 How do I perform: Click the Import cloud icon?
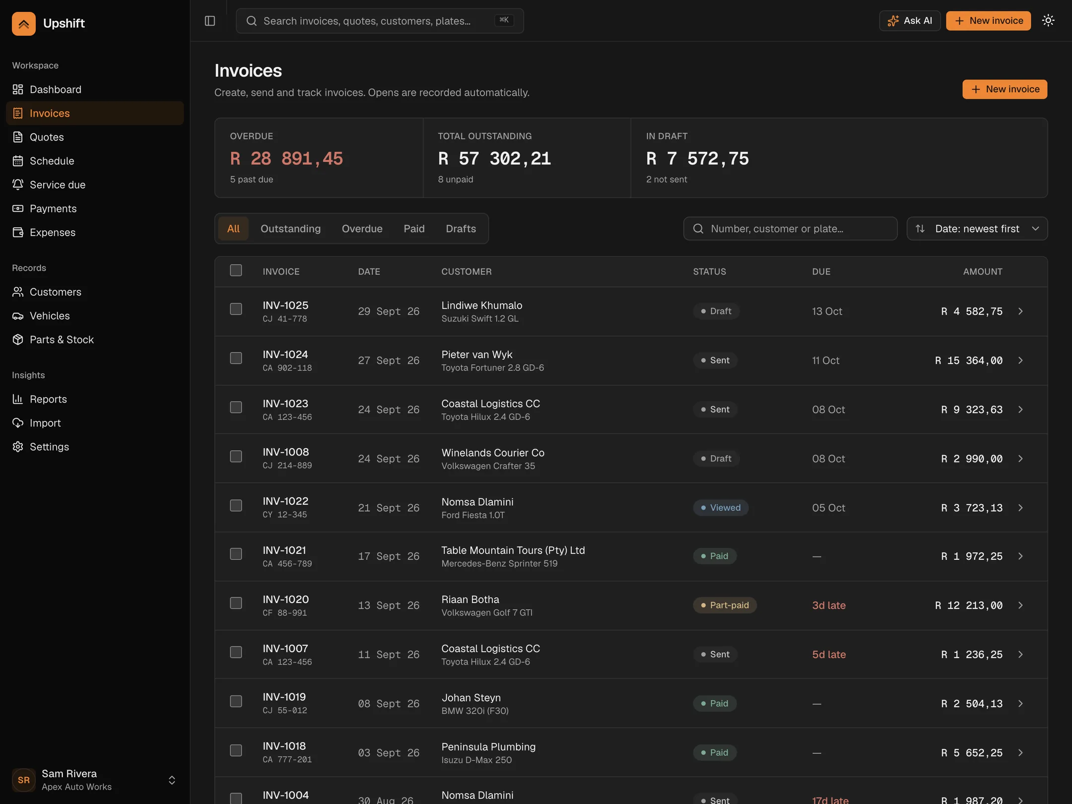click(x=18, y=423)
